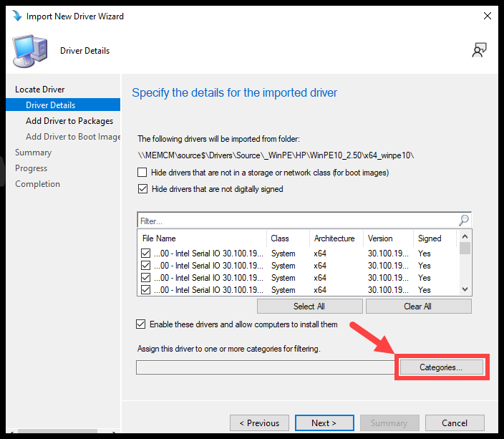Click the driver list vertical scrollbar thumb
504x439 pixels.
pos(465,248)
